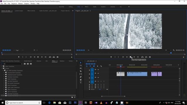Filter Accelerated Effects in Effects panel
The width and height of the screenshot is (187, 105).
(25, 64)
